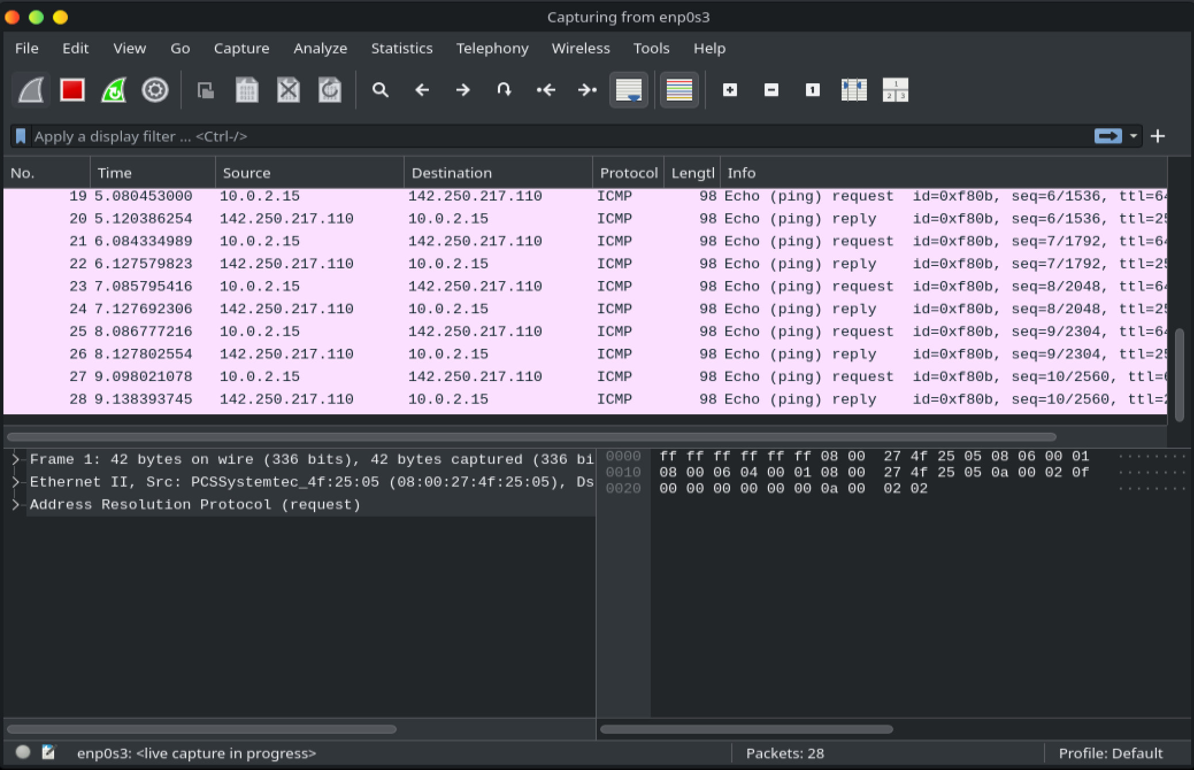Click hex offset 0010 row bytes

click(874, 472)
